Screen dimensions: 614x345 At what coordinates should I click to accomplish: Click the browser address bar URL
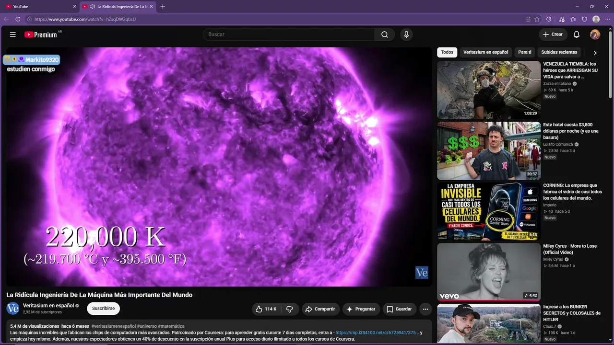pos(85,19)
